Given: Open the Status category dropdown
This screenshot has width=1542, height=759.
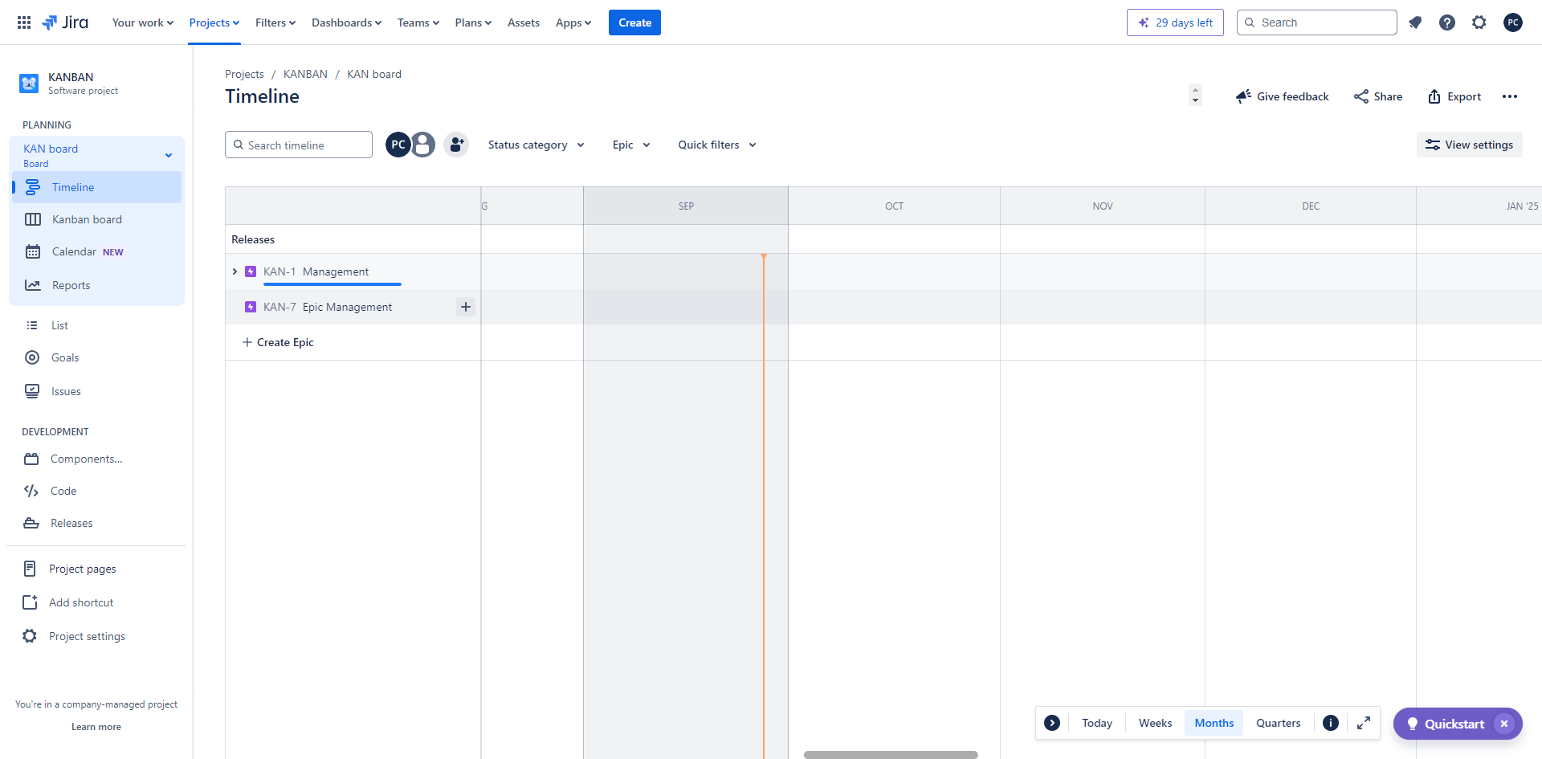Looking at the screenshot, I should (536, 145).
